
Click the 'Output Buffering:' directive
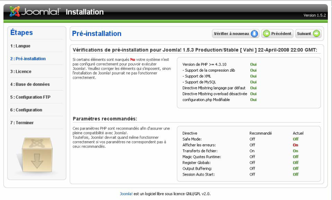point(197,169)
